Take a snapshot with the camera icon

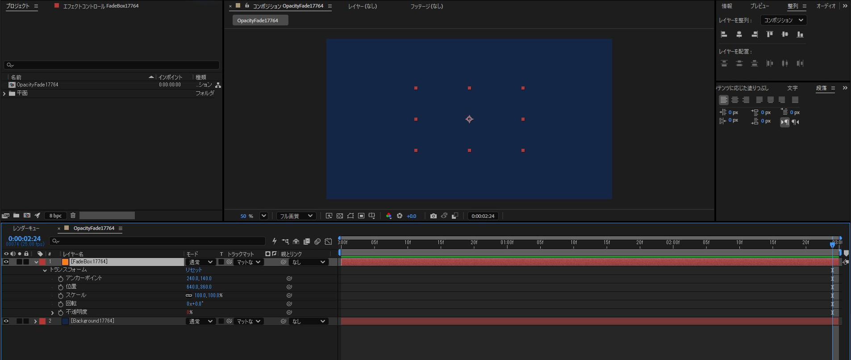tap(433, 216)
